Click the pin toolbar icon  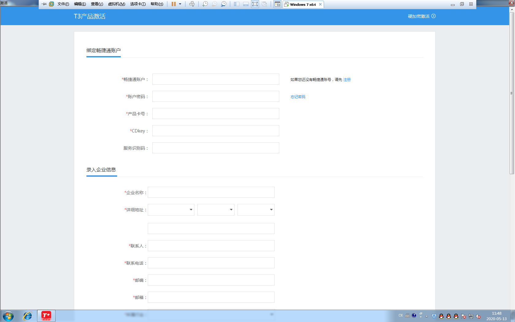44,4
